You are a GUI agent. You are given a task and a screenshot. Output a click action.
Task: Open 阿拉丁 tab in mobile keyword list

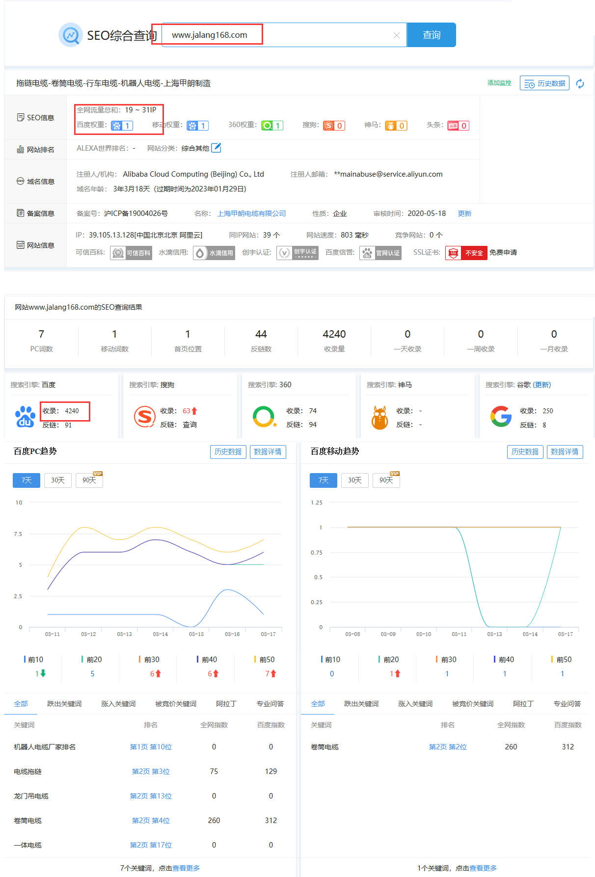click(x=523, y=704)
